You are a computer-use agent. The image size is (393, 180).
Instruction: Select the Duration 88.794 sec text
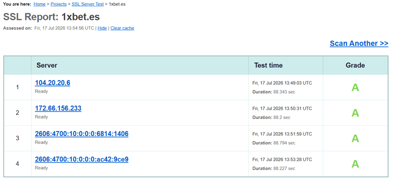[x=274, y=143]
